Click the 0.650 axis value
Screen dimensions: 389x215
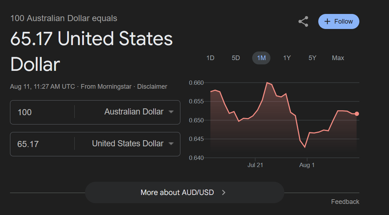coord(196,120)
